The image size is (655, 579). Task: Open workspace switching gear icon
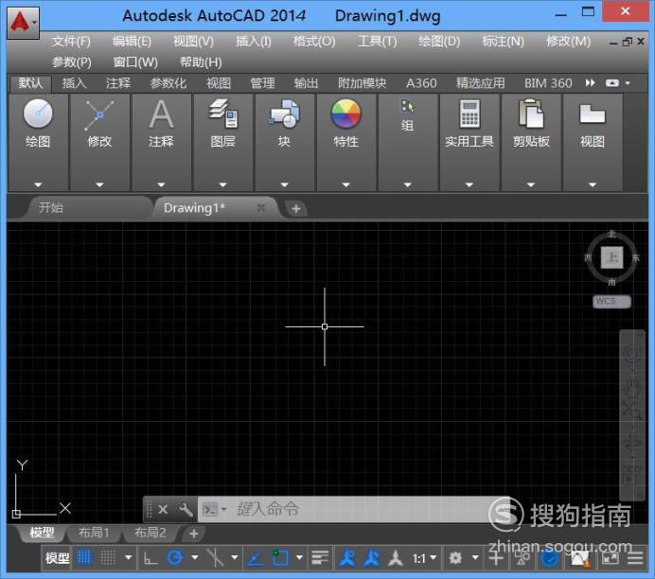[455, 557]
